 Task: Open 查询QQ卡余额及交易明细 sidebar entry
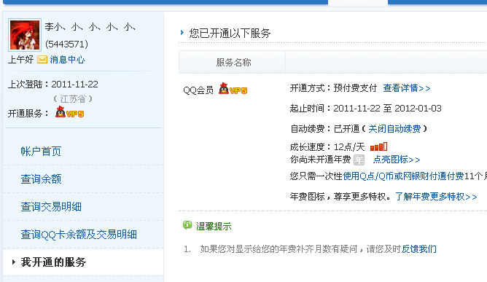point(79,234)
